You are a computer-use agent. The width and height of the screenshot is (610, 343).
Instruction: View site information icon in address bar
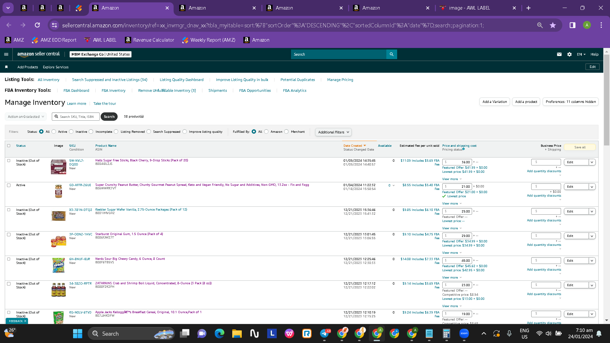pos(54,25)
